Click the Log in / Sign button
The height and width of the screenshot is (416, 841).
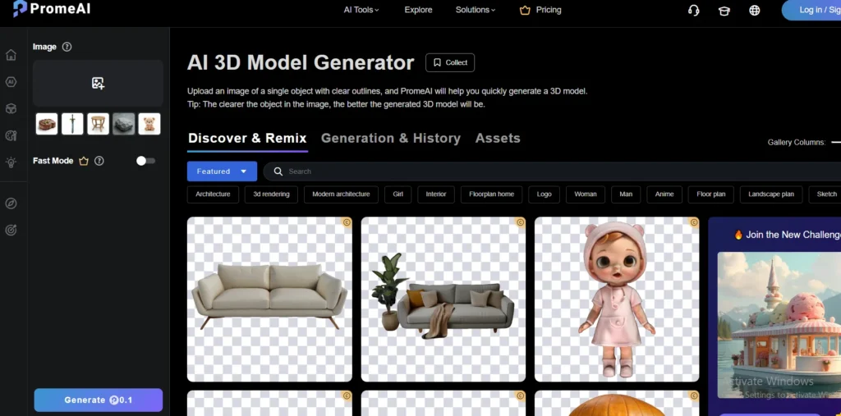click(x=811, y=10)
